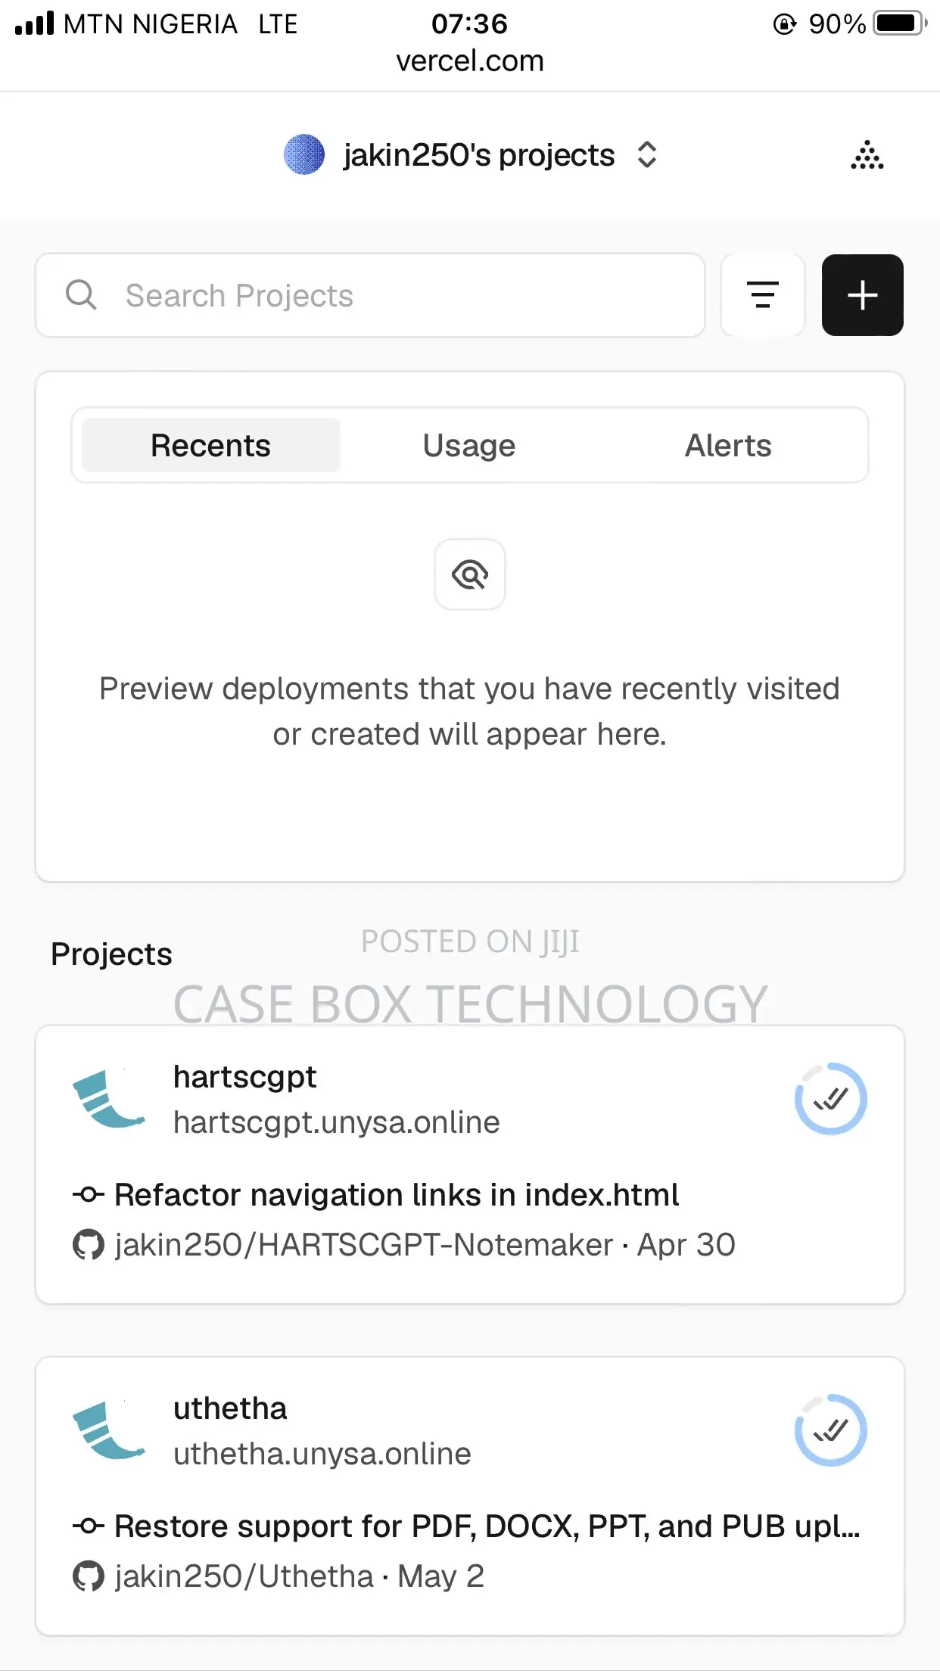
Task: Click the jakin250's projects title text
Action: (x=478, y=155)
